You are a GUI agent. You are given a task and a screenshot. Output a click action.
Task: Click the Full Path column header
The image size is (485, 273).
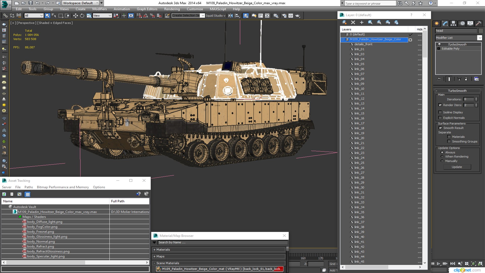tap(130, 201)
